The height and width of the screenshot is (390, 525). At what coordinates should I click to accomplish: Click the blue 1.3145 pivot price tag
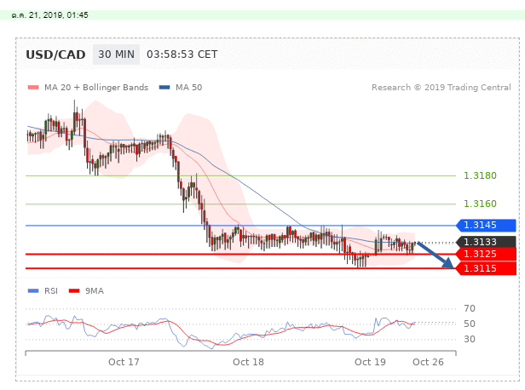pos(486,225)
